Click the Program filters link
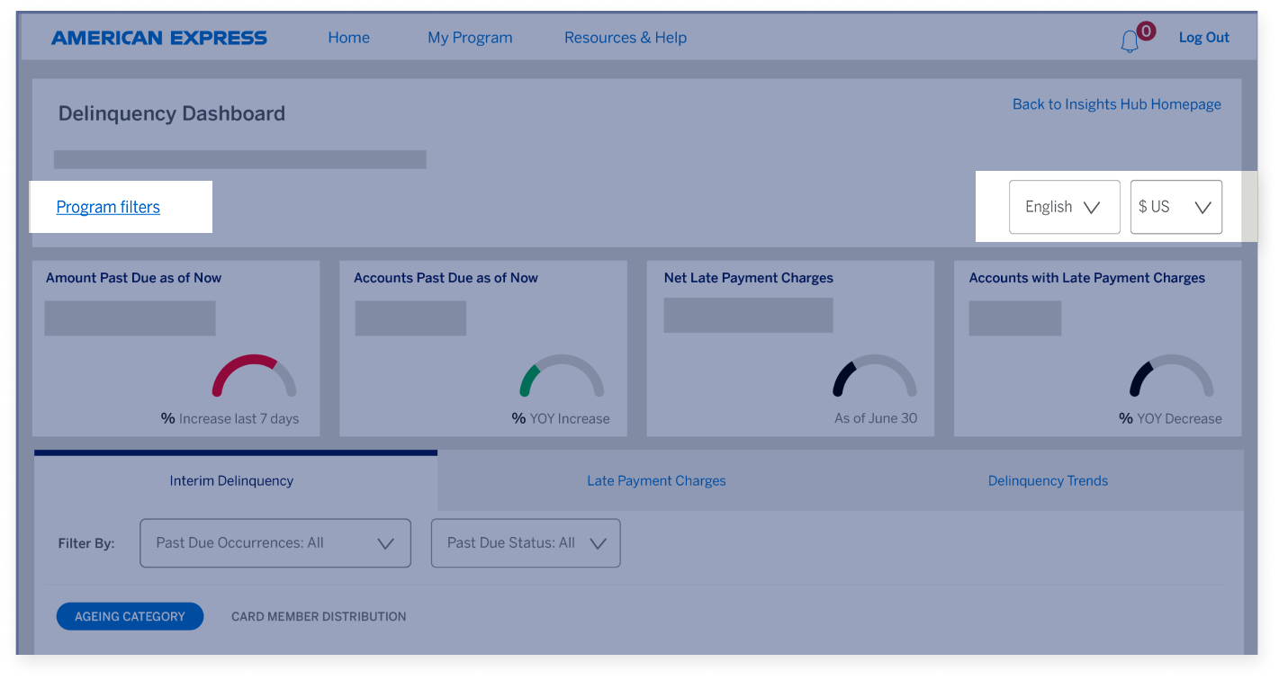Screen dimensions: 1279x680 click(x=108, y=206)
